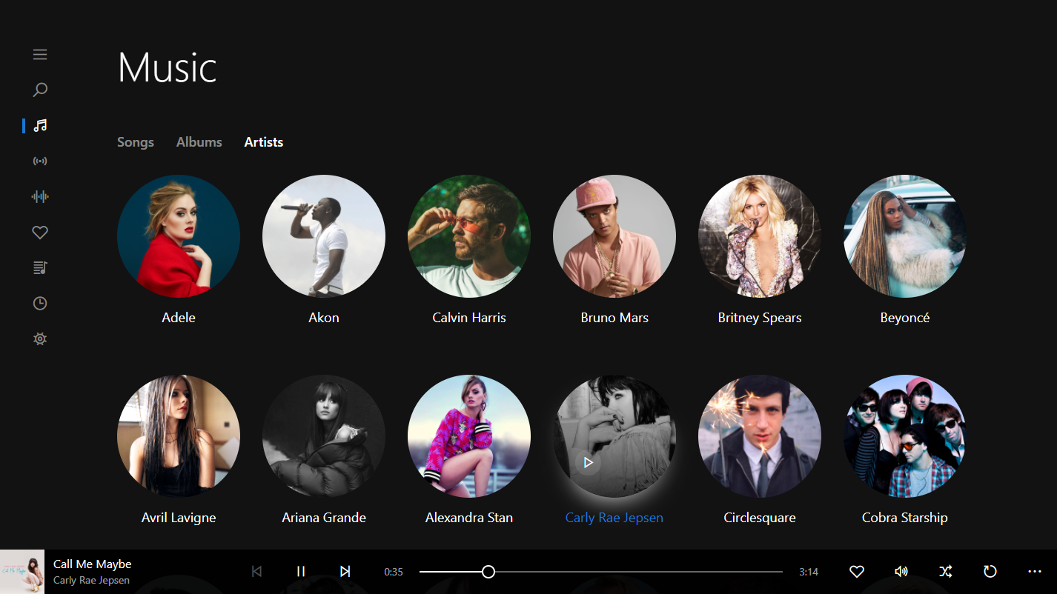This screenshot has height=594, width=1057.
Task: Pause the current song
Action: (301, 571)
